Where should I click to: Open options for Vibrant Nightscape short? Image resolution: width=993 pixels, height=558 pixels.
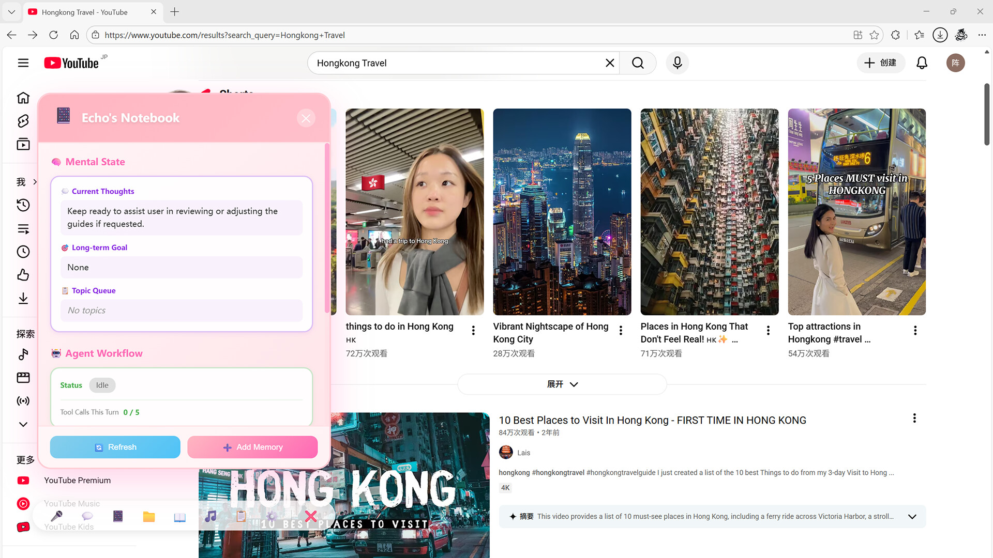tap(621, 331)
